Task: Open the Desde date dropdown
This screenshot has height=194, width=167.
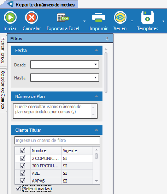Action: point(95,65)
